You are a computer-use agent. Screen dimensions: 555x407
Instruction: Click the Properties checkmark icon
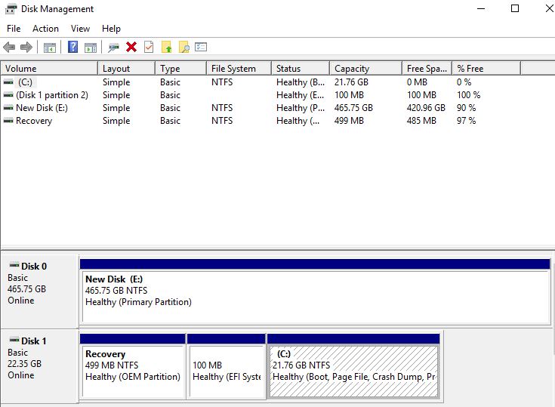point(149,47)
